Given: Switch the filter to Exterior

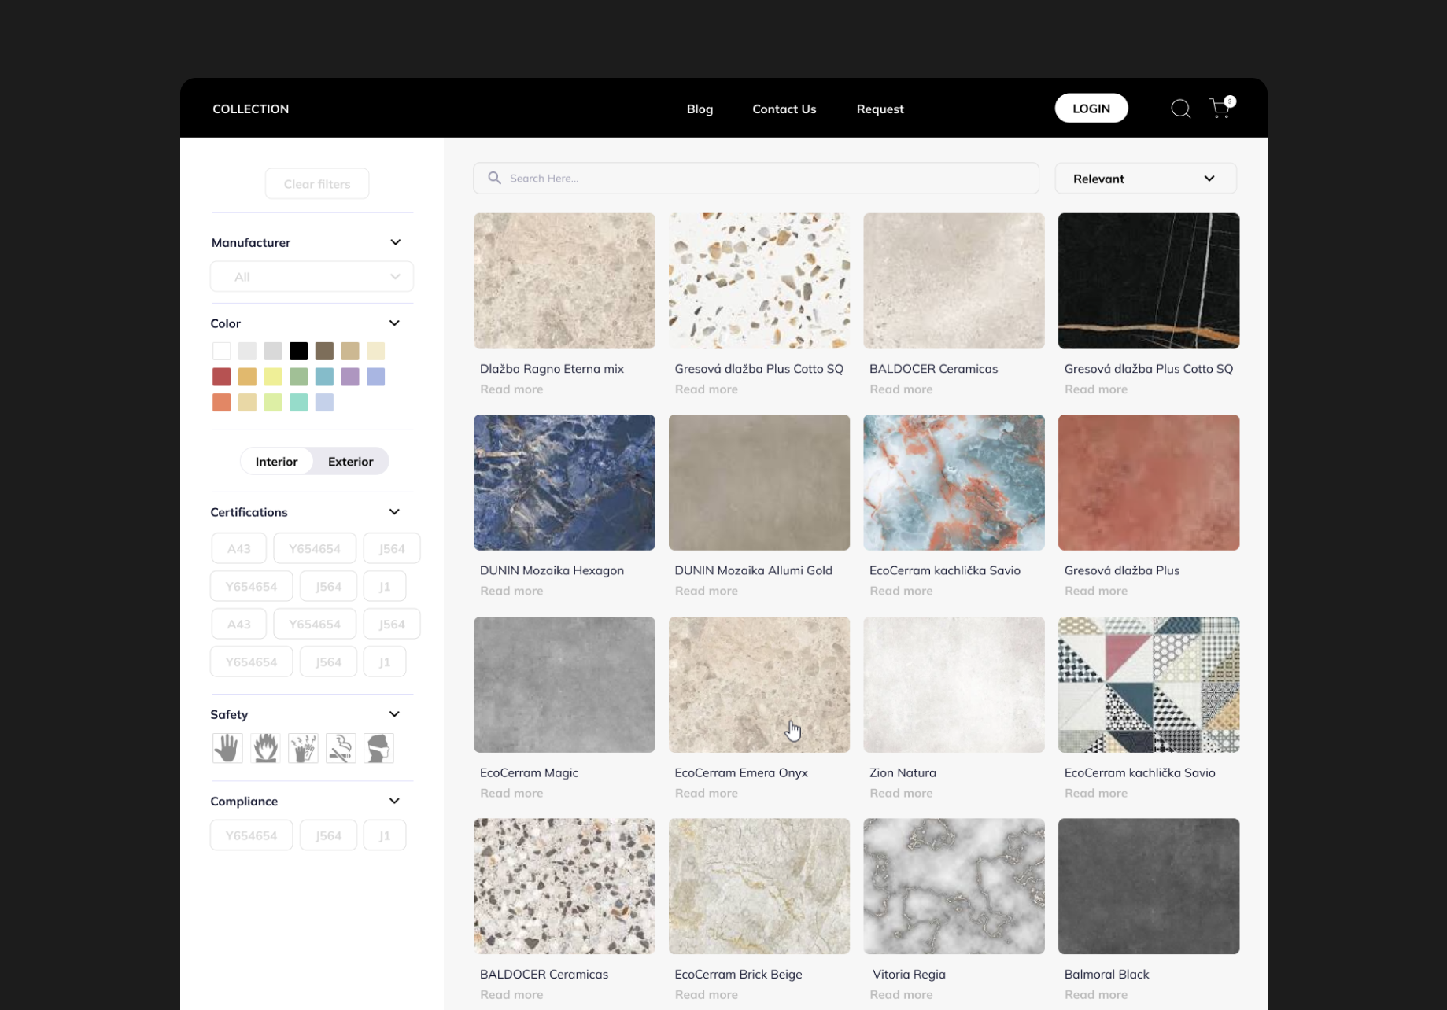Looking at the screenshot, I should pos(350,461).
